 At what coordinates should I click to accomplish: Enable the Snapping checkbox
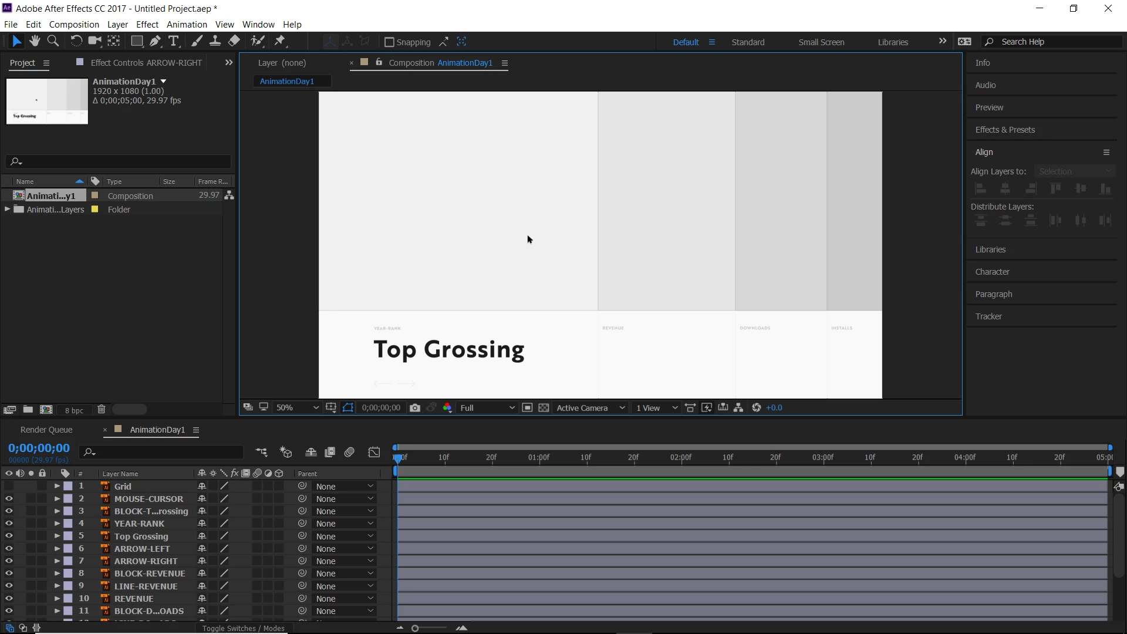389,42
